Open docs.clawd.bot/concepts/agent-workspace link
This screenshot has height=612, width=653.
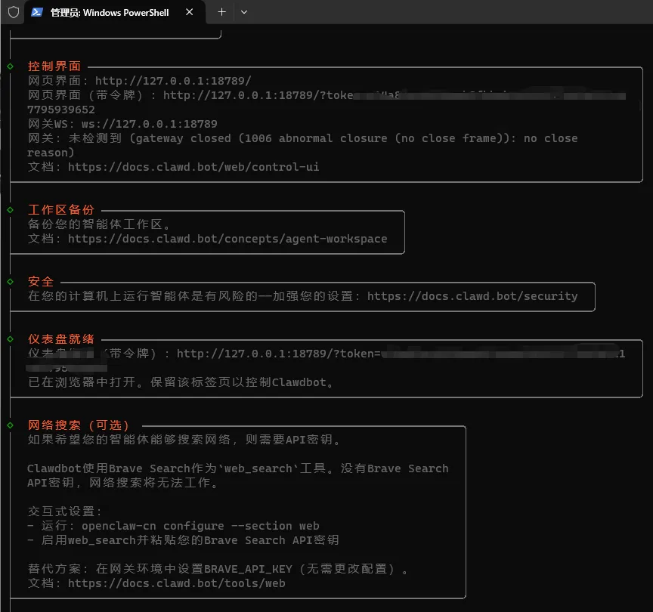point(227,239)
